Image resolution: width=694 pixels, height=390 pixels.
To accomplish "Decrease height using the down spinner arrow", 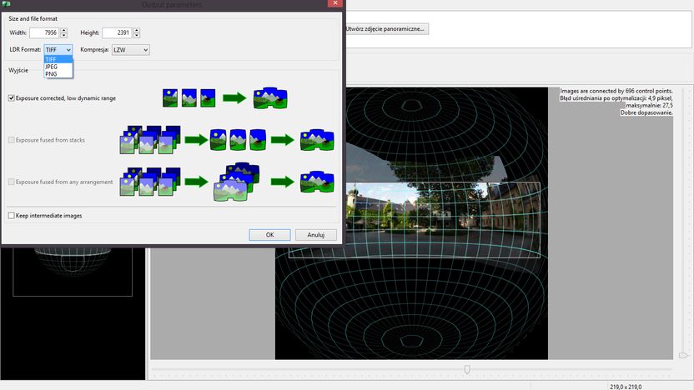I will 136,35.
